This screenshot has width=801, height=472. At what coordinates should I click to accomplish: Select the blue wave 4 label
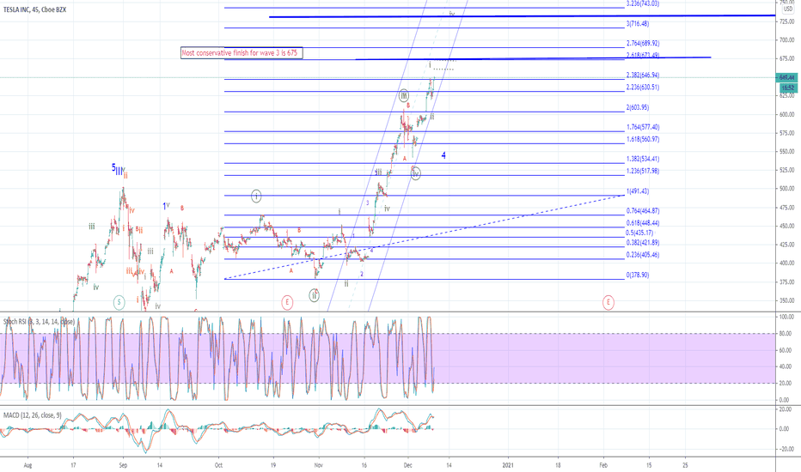[443, 155]
